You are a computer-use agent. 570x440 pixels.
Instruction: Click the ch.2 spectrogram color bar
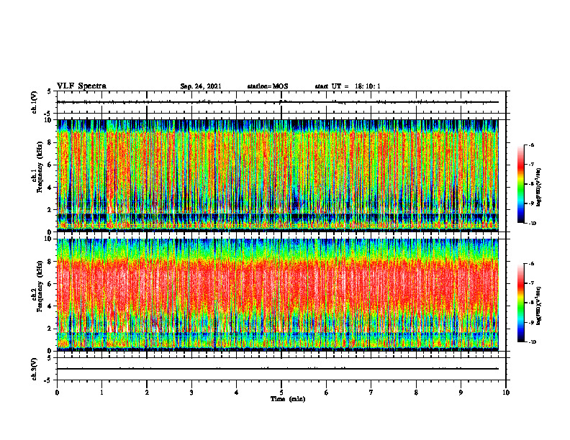coord(520,303)
